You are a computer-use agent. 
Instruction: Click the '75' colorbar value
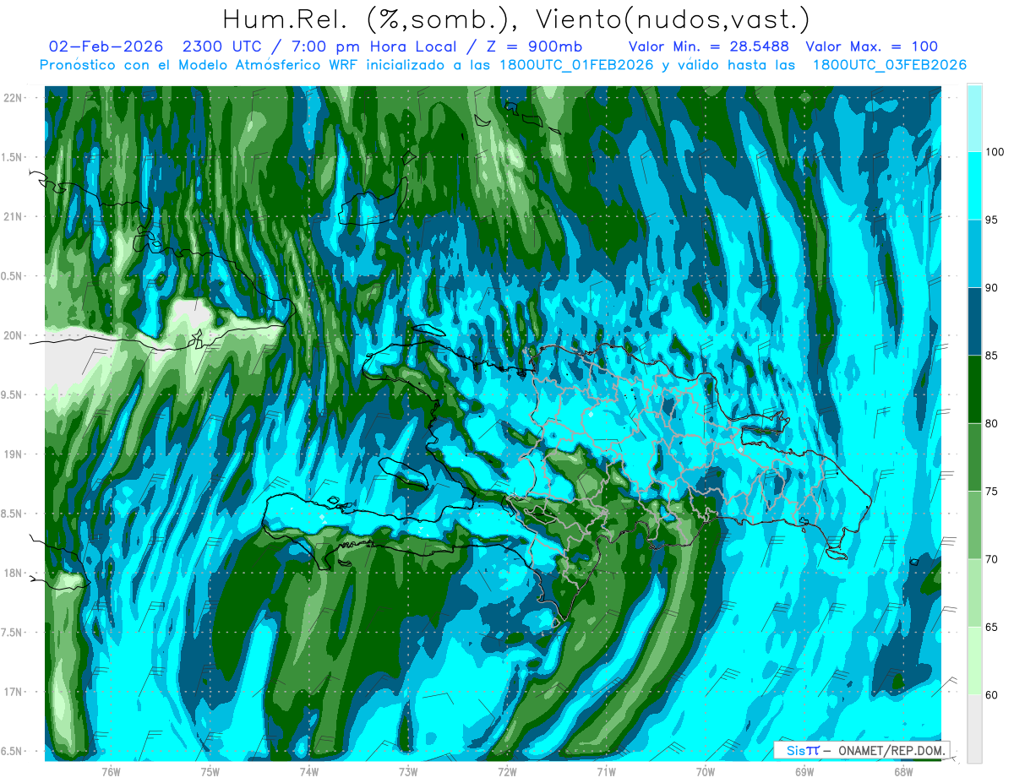[991, 492]
